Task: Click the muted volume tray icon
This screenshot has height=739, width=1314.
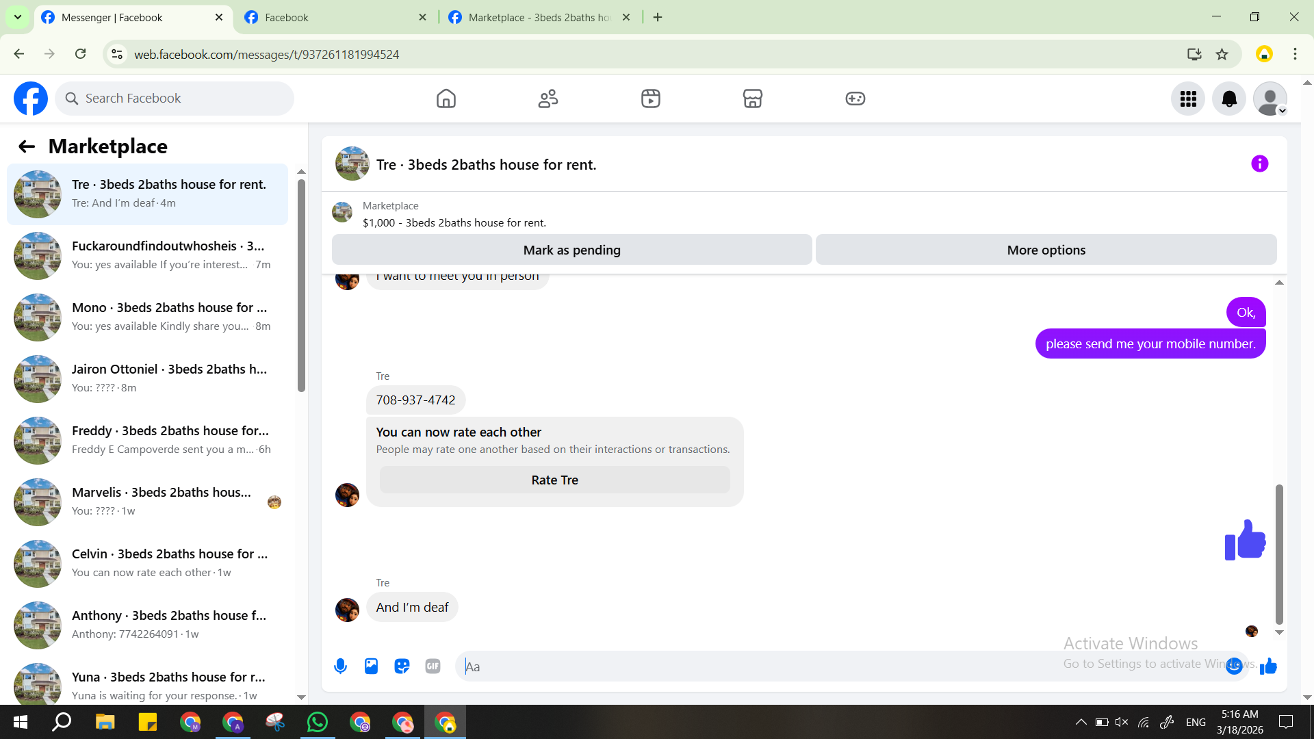Action: pyautogui.click(x=1122, y=722)
